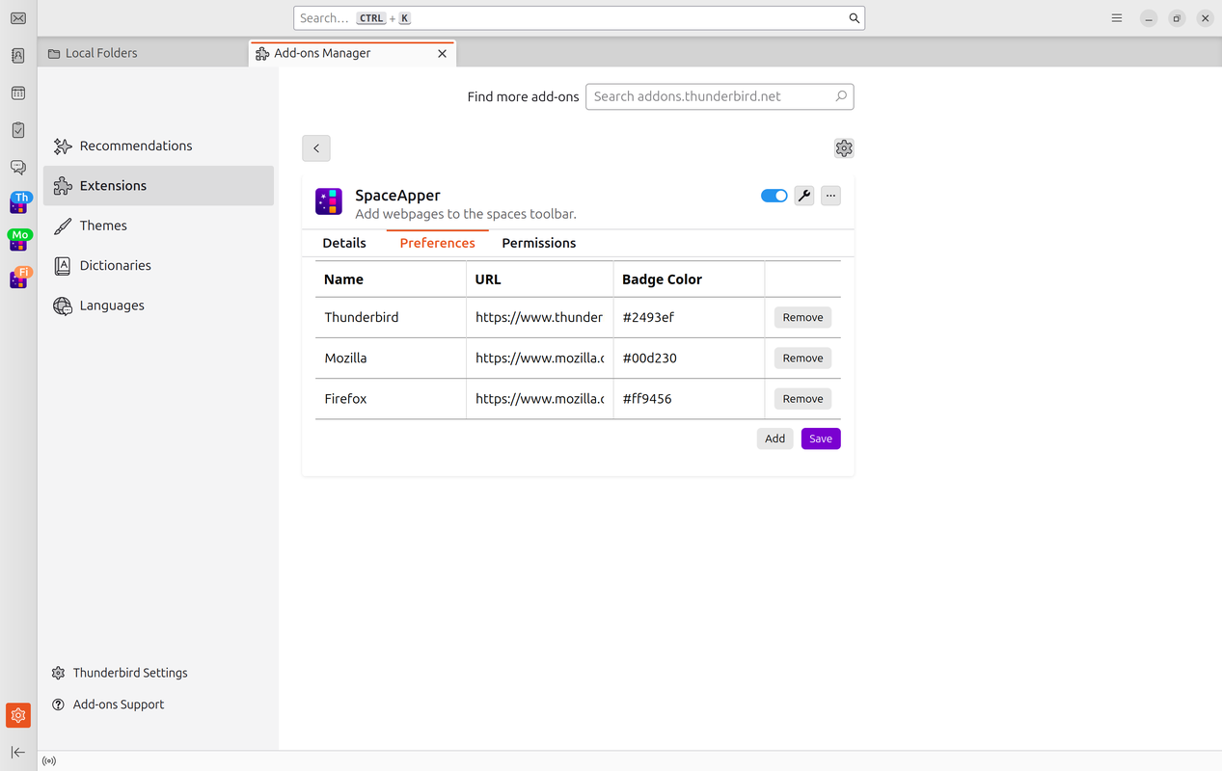This screenshot has width=1222, height=771.
Task: Collapse the spaces toolbar
Action: click(x=18, y=752)
